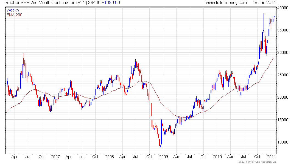Click the chart title 'Rubber SHF 2nd Month Continuation (RT2)'
Viewport: 302px width, 164px height.
click(46, 3)
